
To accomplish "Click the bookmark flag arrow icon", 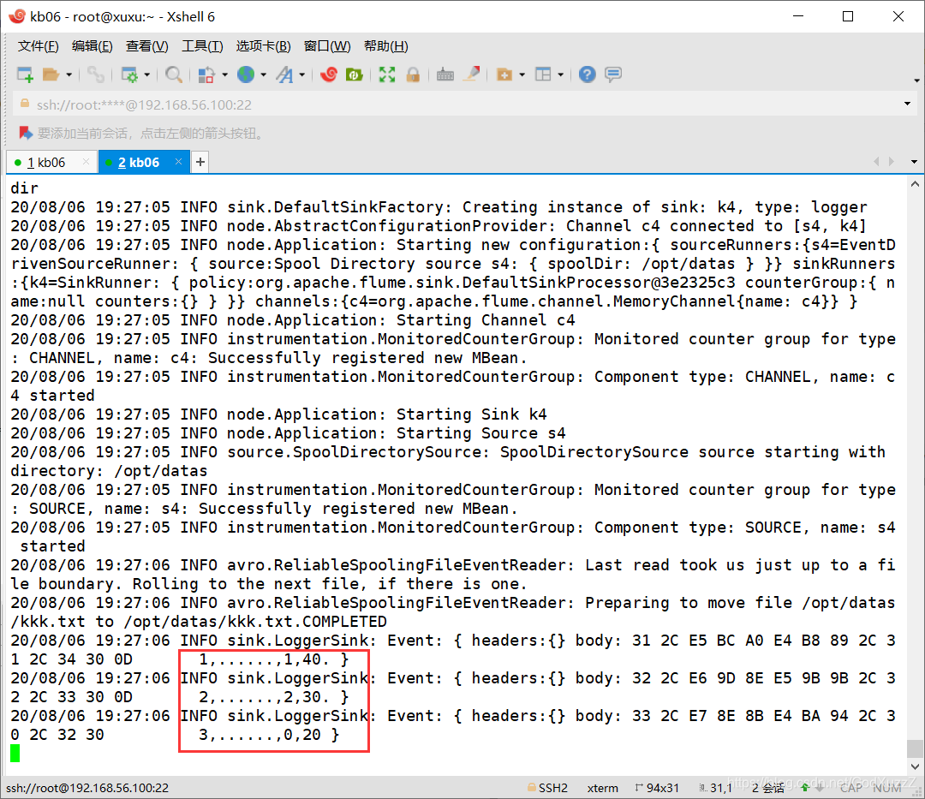I will coord(26,134).
